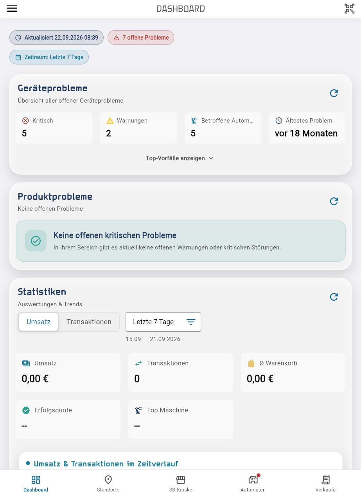
Task: Click the clock icon in Aktualisiert chip
Action: 18,38
